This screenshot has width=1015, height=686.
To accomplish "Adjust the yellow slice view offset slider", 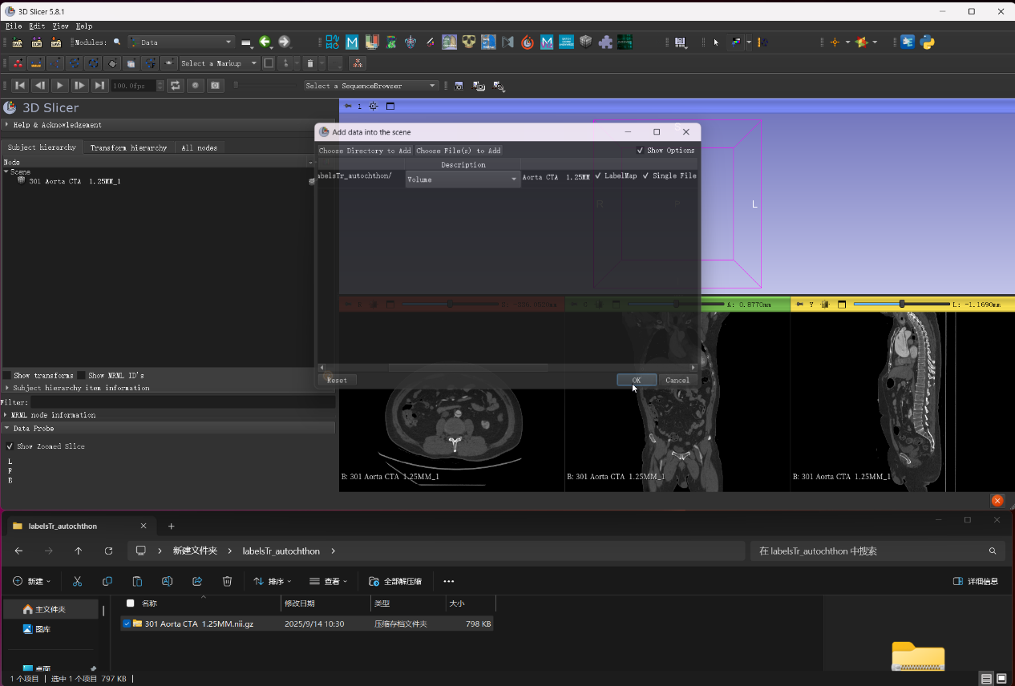I will (x=902, y=305).
